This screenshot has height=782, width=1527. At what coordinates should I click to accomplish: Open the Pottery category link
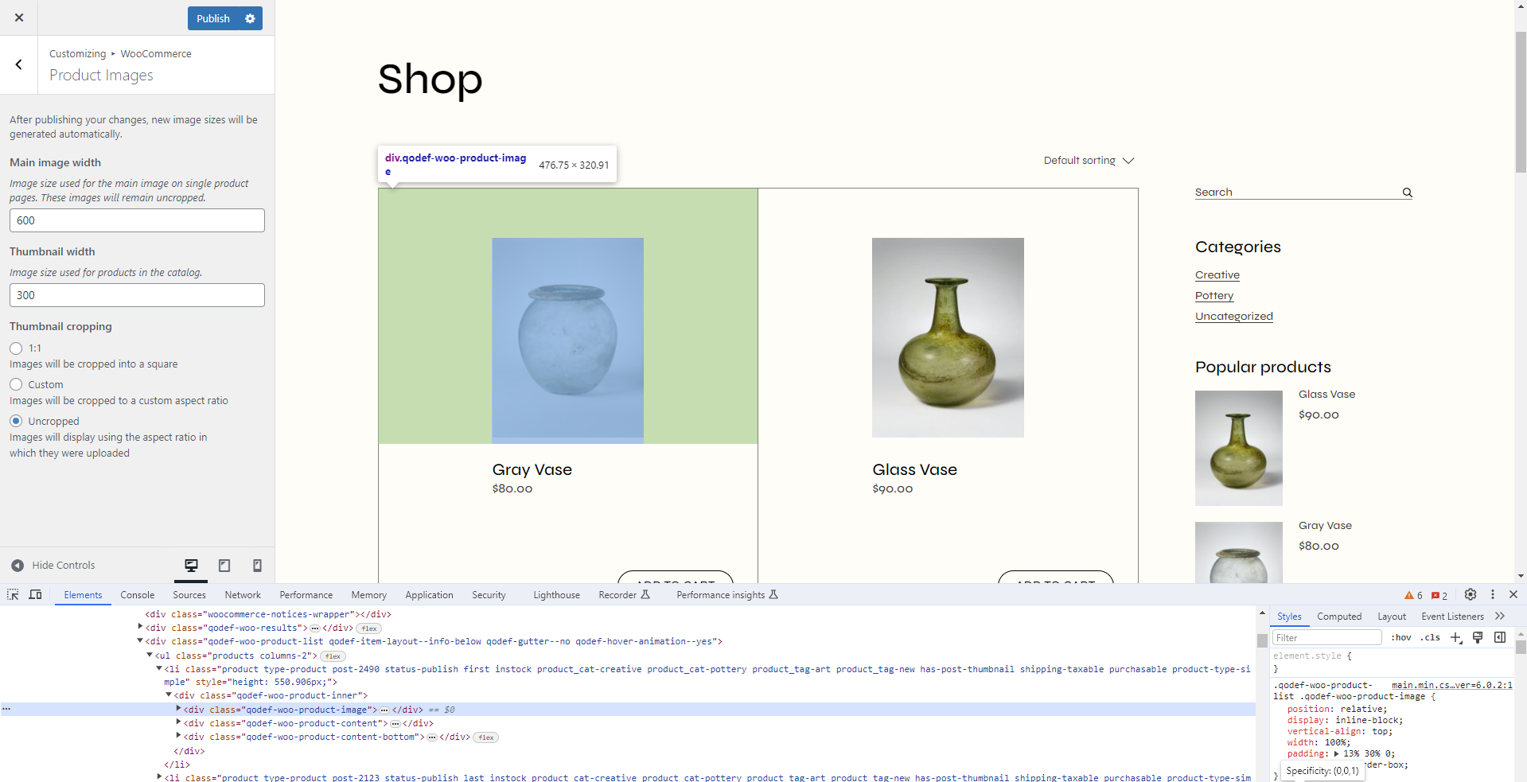point(1213,296)
